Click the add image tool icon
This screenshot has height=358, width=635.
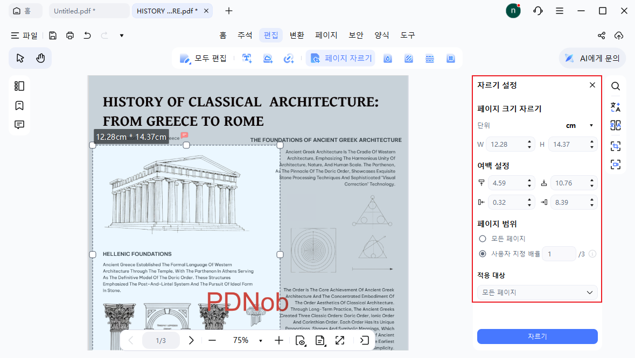pos(268,58)
